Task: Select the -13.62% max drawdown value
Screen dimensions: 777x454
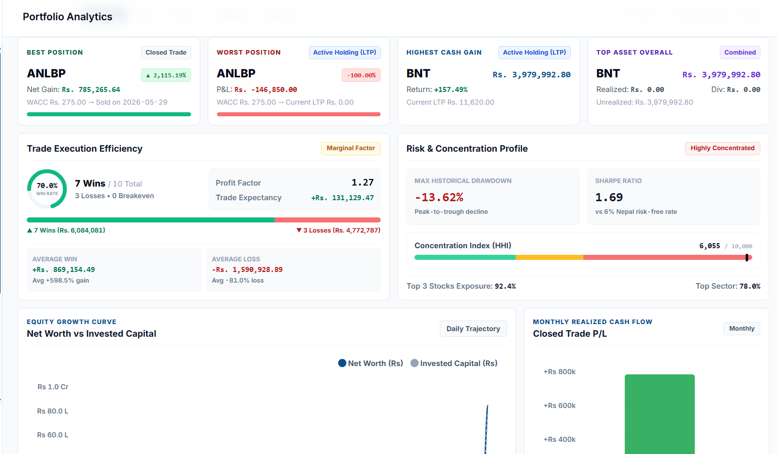Action: (x=439, y=197)
